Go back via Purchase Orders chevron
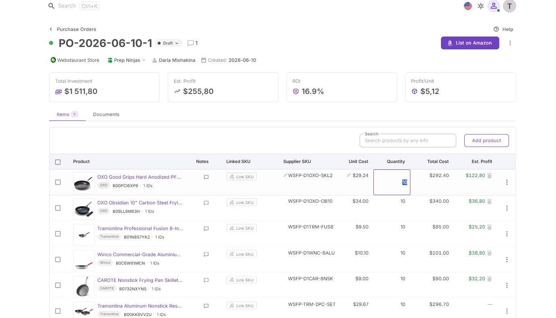The width and height of the screenshot is (556, 318). click(x=51, y=29)
